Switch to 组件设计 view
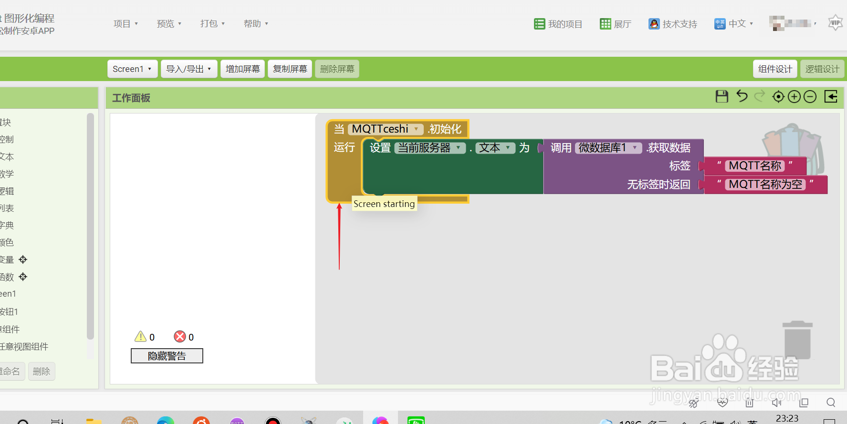Viewport: 847px width, 424px height. [775, 69]
